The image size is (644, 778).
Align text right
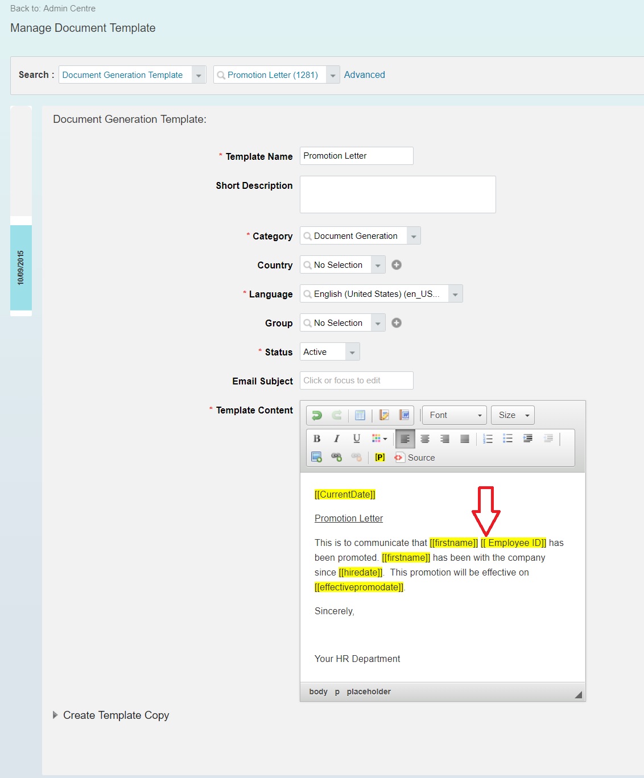445,438
